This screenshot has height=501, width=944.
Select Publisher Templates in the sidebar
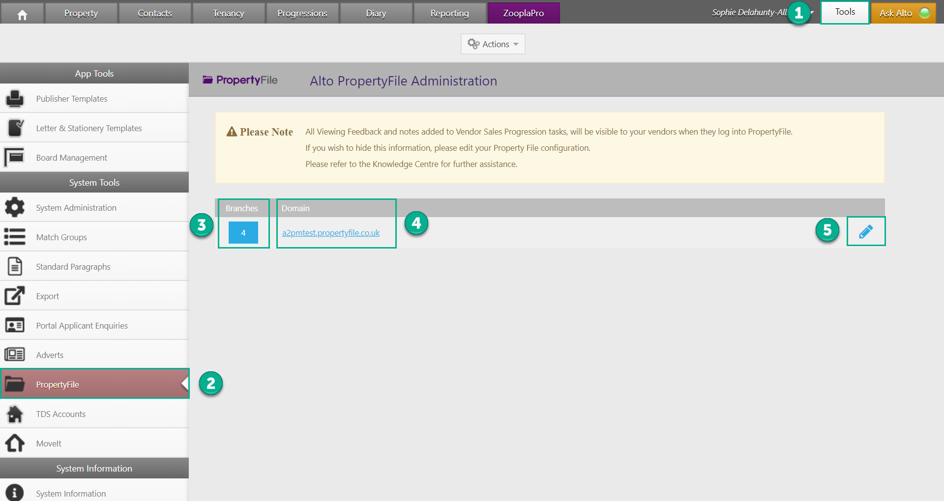pos(94,99)
